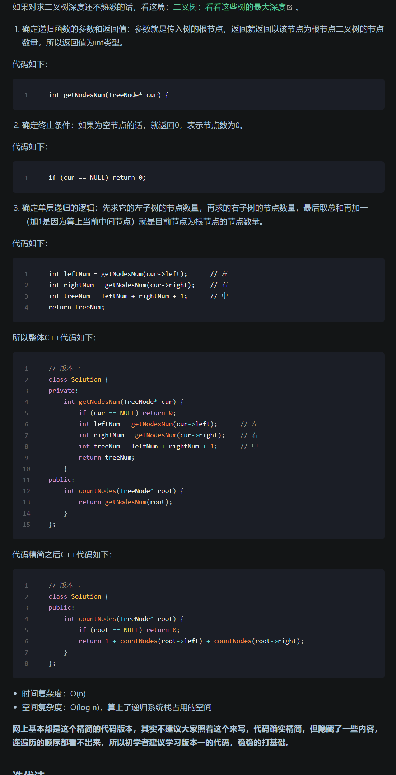Click the text 所以整体C++代码如下:
396x775 pixels.
click(54, 338)
